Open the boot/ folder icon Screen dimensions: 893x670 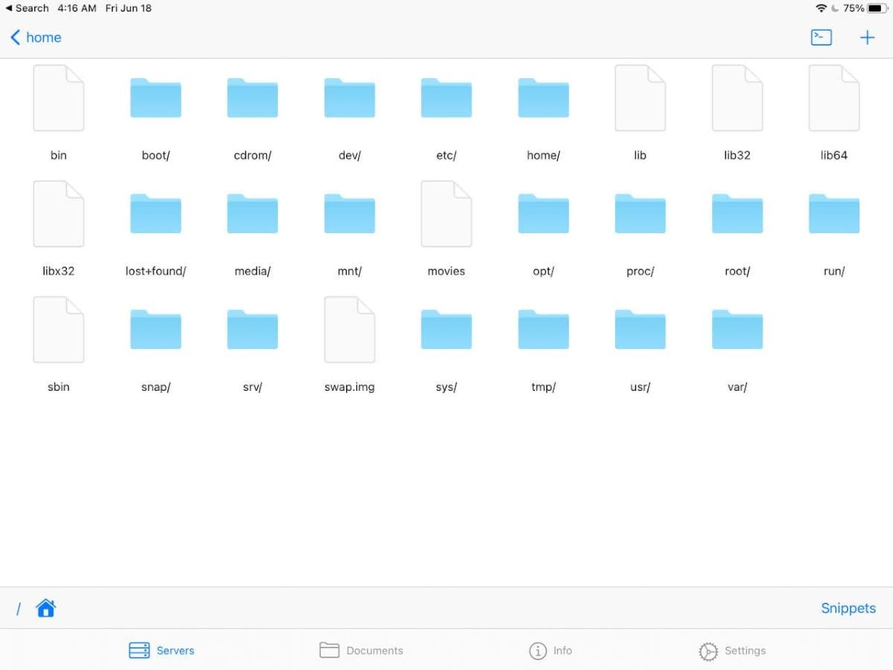(156, 98)
